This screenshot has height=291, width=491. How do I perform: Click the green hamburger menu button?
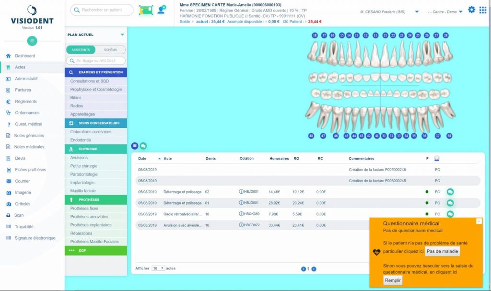click(32, 41)
